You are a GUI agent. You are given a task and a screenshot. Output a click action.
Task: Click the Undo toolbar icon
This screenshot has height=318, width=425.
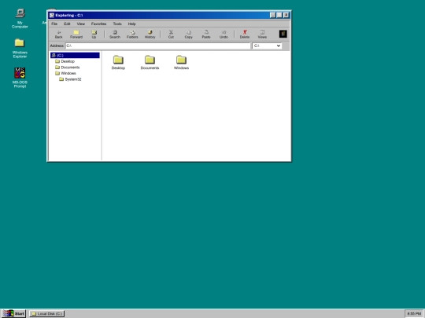coord(224,35)
